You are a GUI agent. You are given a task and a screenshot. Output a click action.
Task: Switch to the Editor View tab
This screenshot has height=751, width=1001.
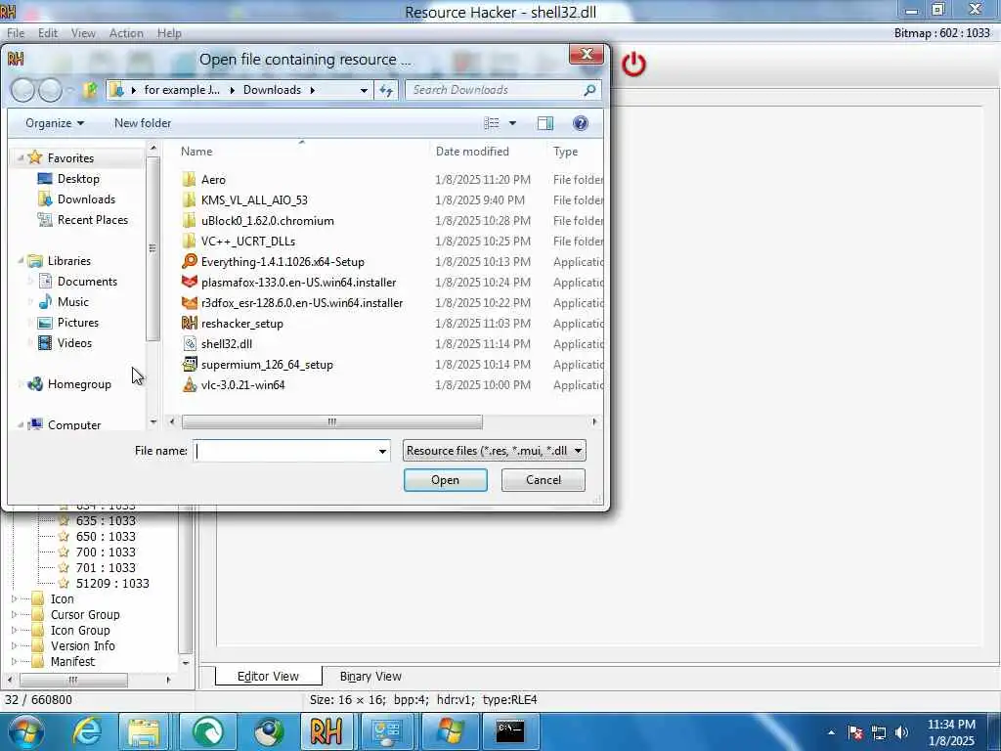268,677
